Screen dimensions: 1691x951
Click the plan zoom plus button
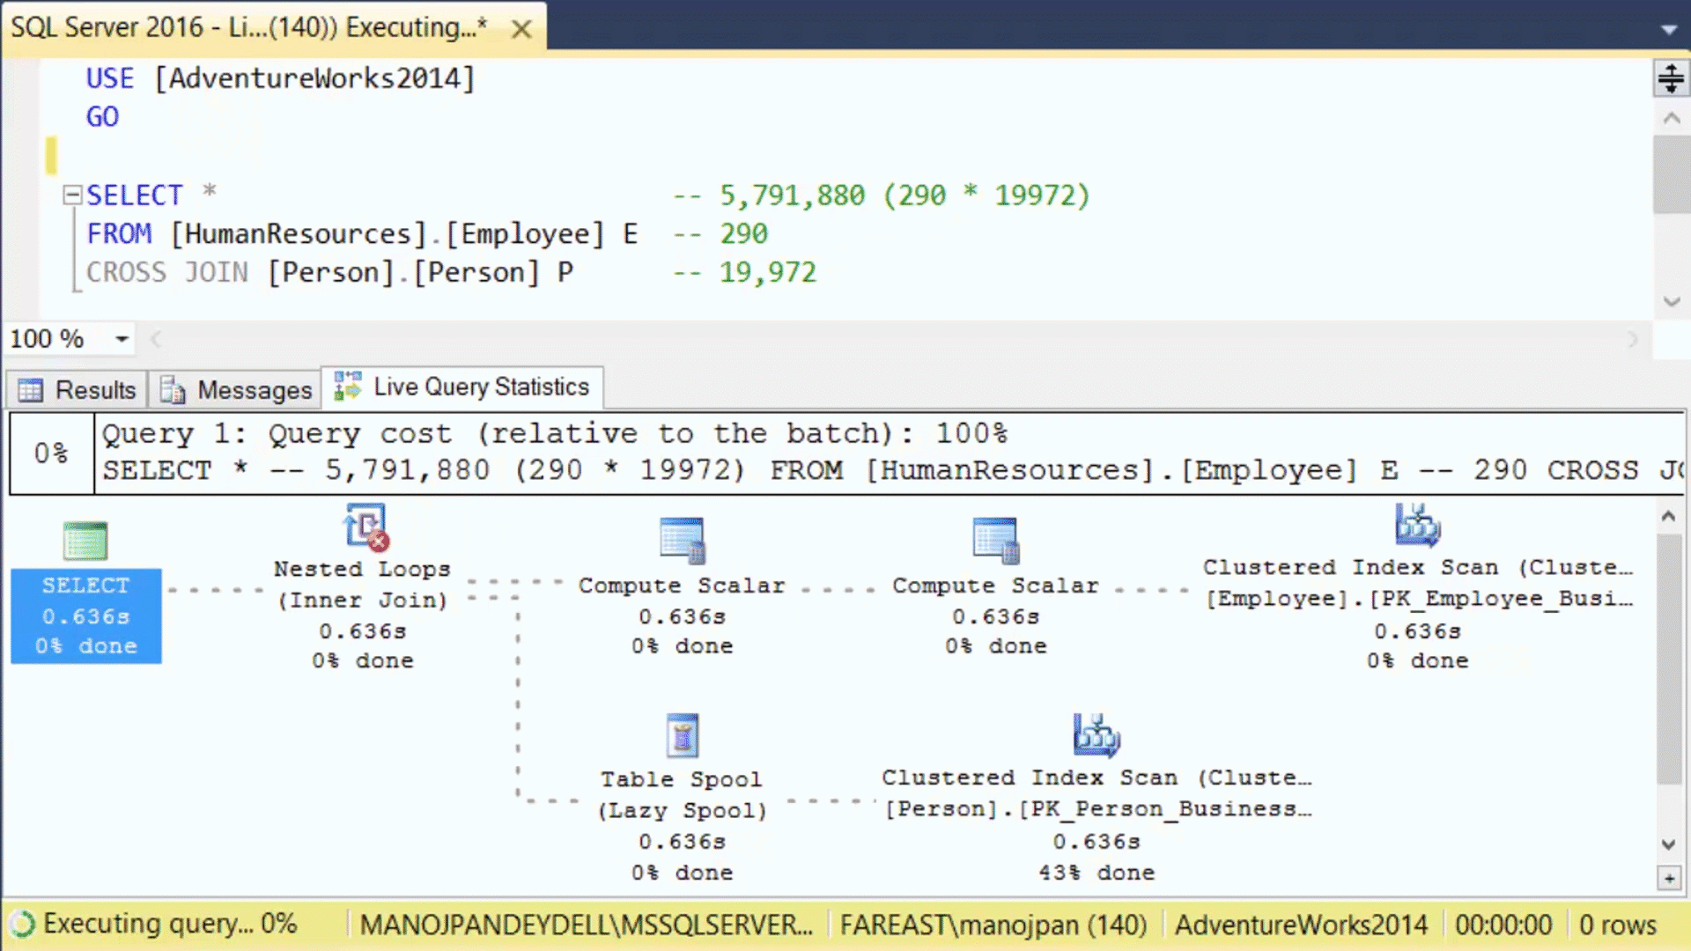[x=1669, y=878]
